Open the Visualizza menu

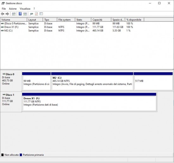25,9
